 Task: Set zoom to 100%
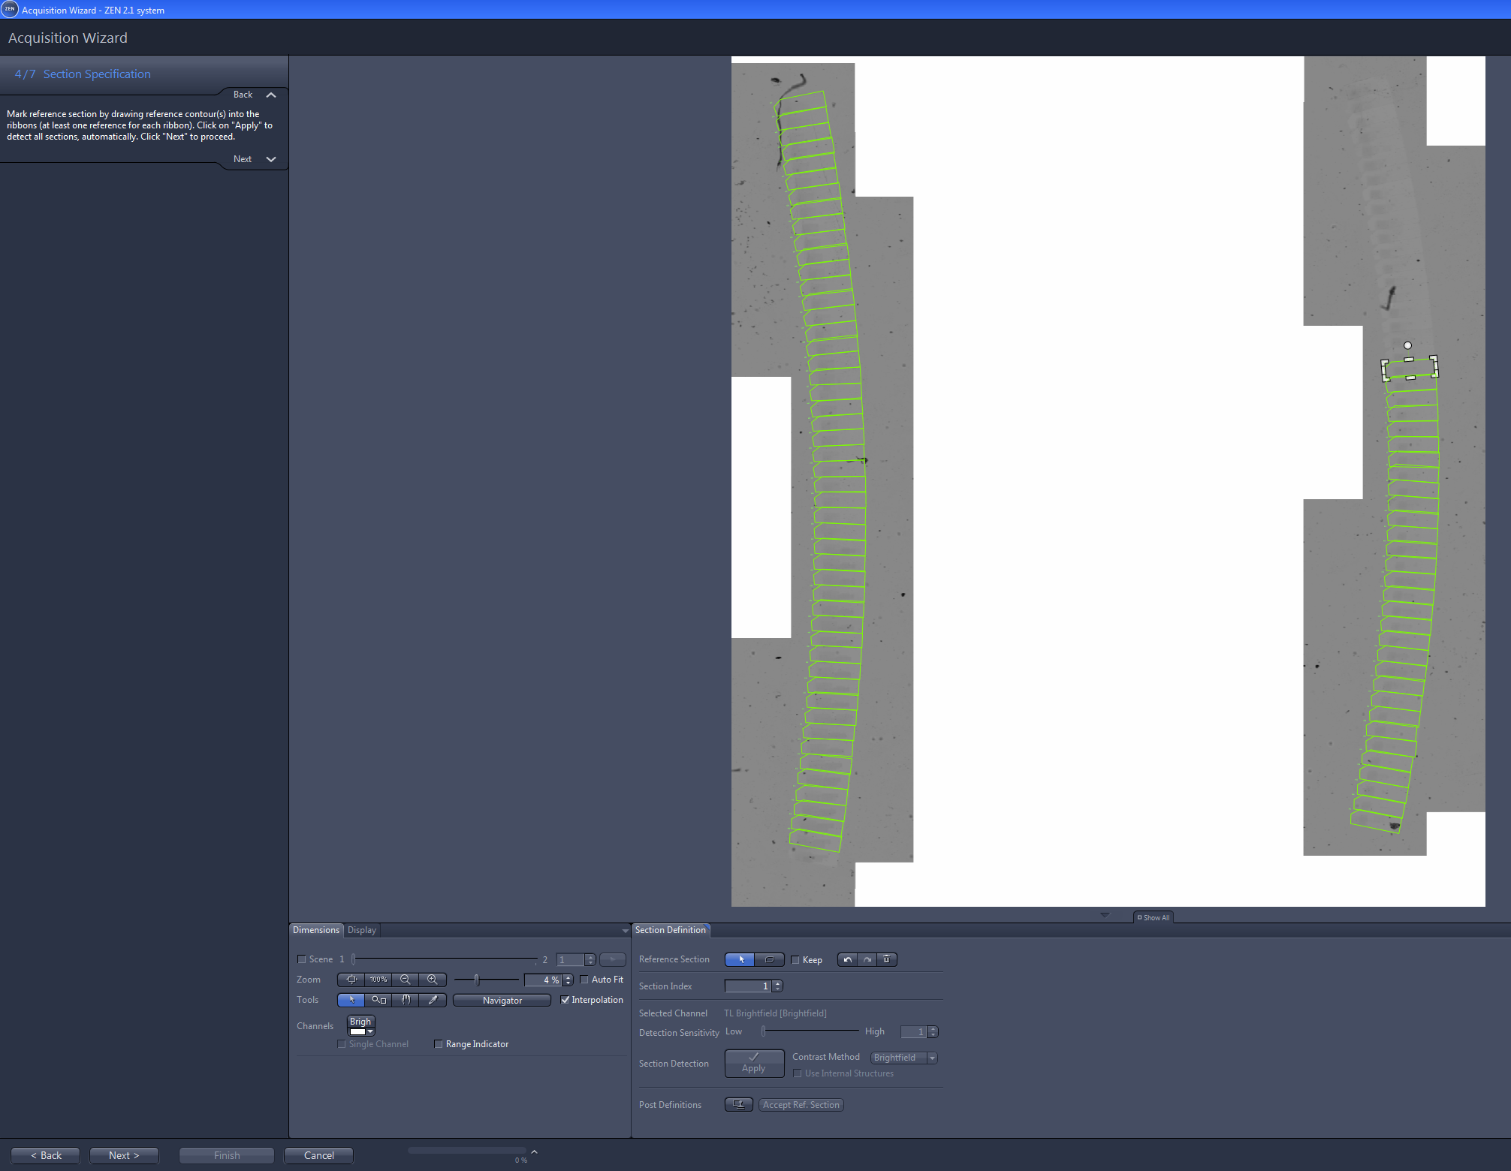(x=378, y=980)
